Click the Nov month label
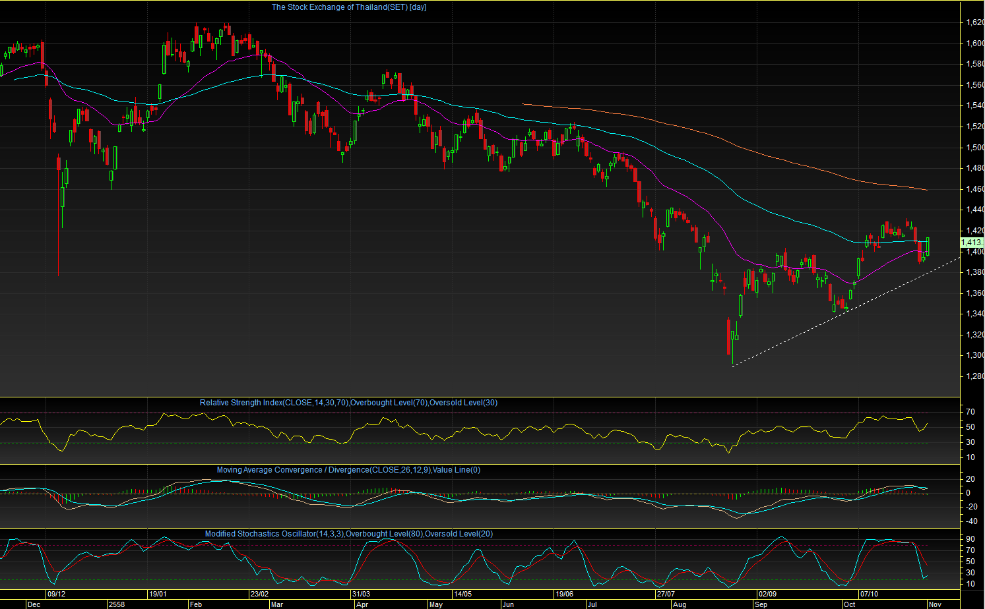985x609 pixels. click(936, 604)
